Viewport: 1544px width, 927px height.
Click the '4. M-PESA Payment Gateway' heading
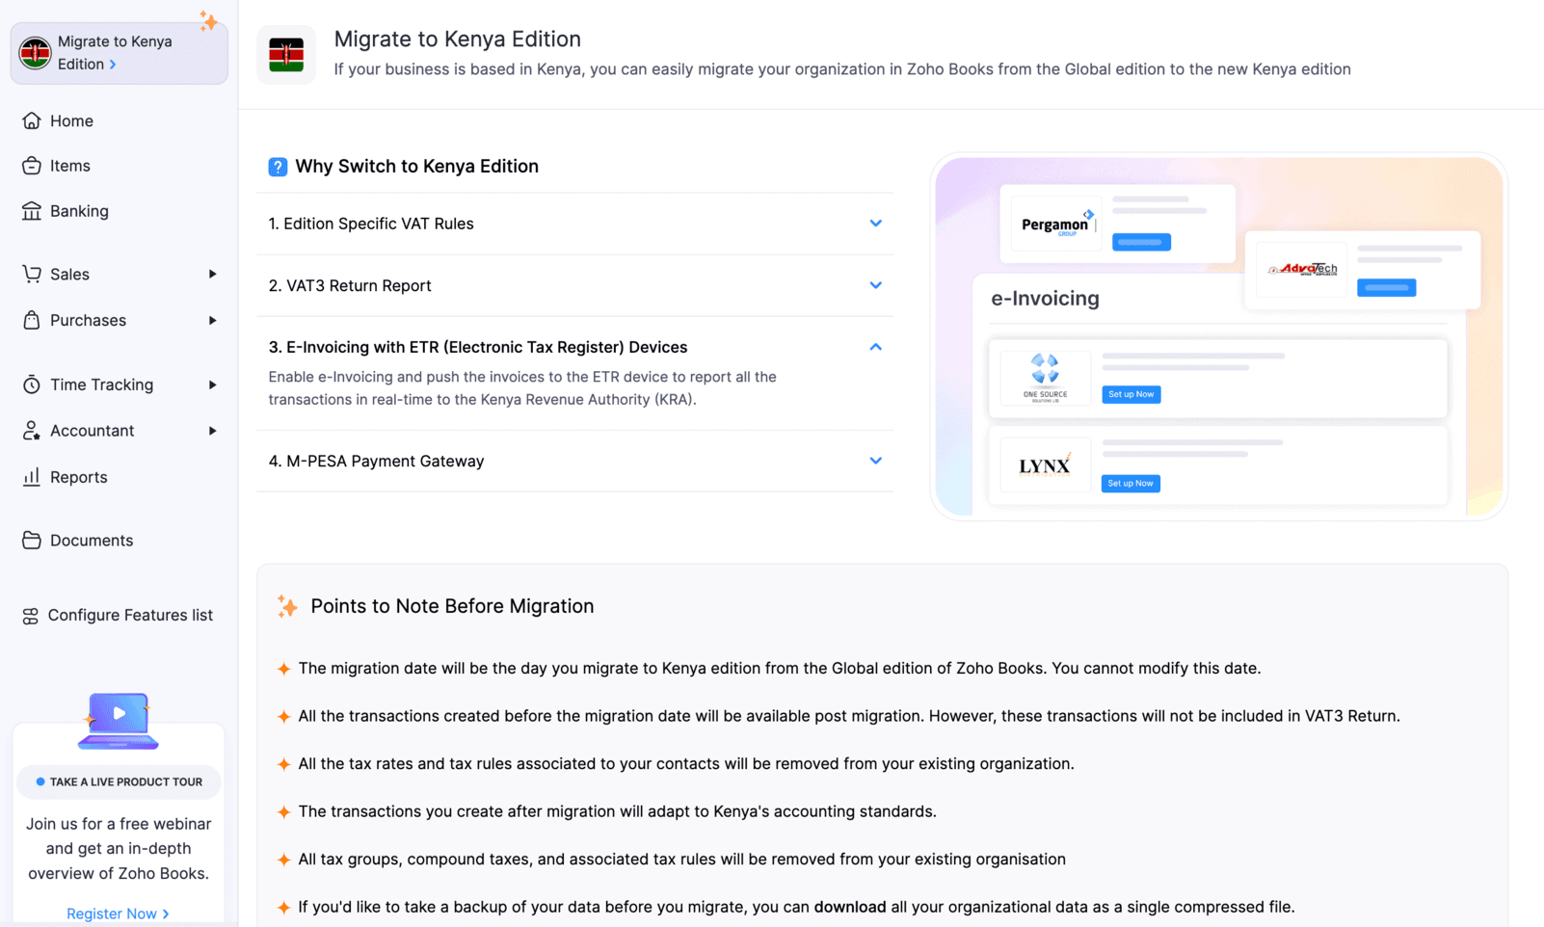376,461
